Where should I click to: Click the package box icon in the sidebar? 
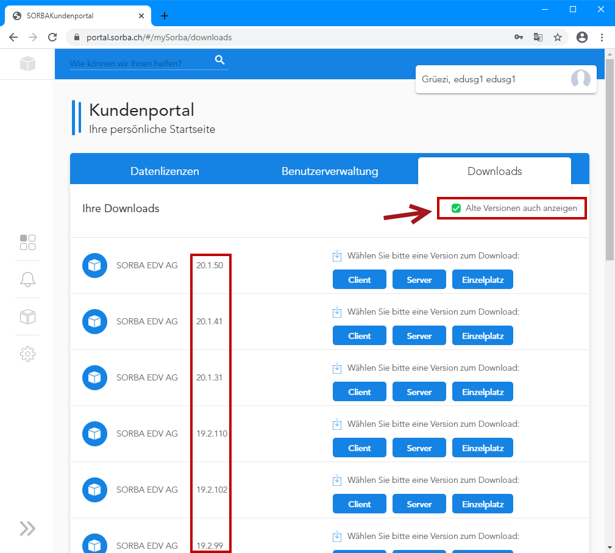click(27, 316)
